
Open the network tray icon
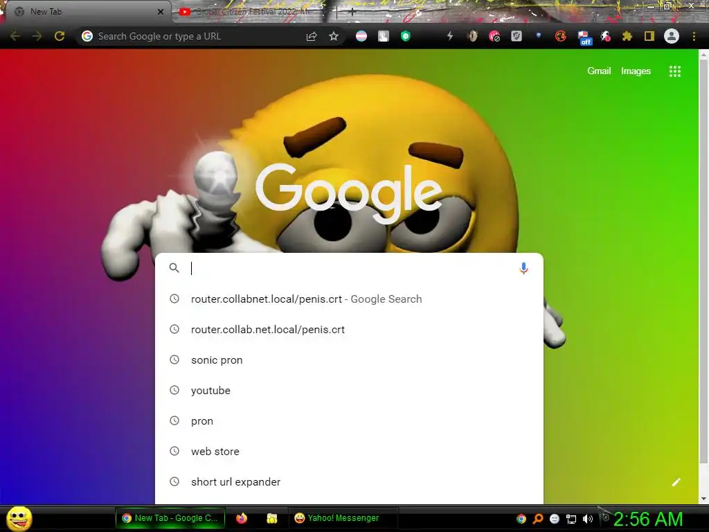point(571,519)
